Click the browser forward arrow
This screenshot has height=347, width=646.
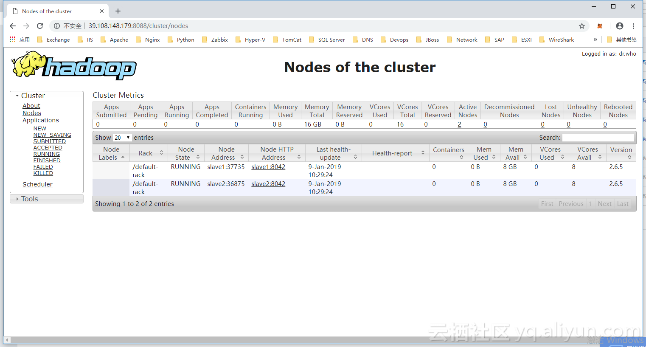[26, 26]
